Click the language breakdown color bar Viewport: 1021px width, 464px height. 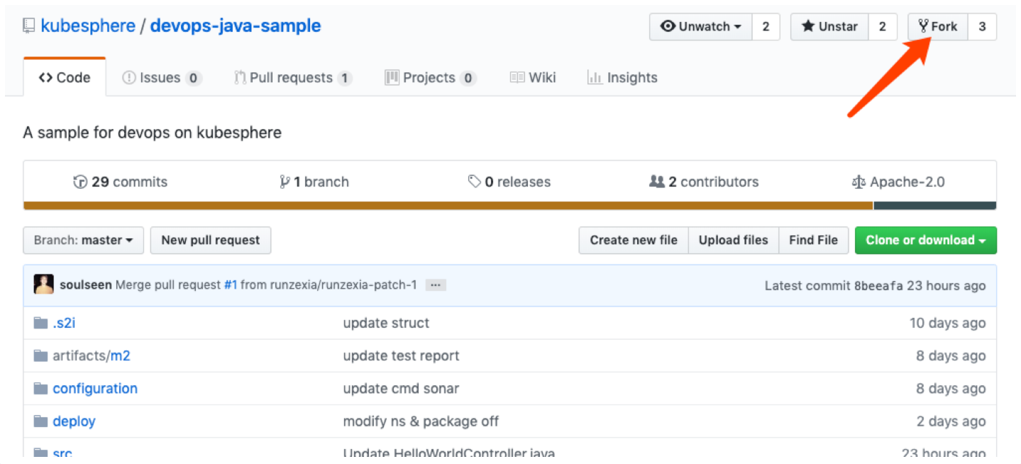point(447,206)
